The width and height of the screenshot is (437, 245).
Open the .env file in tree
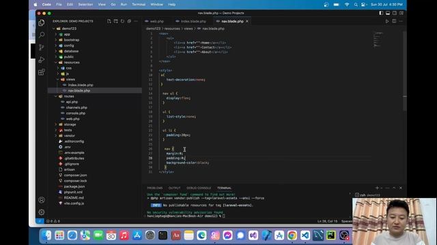tap(68, 147)
